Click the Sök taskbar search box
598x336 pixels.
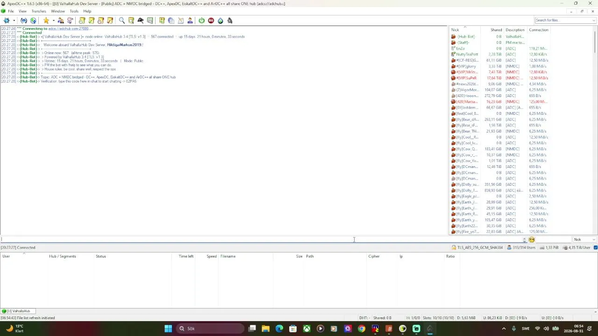click(210, 329)
